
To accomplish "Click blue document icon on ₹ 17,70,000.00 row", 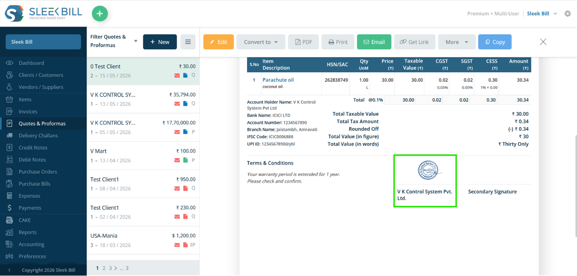I will [185, 132].
